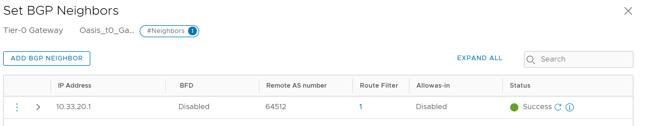The height and width of the screenshot is (126, 647).
Task: Sort by BFD column header
Action: click(x=186, y=85)
